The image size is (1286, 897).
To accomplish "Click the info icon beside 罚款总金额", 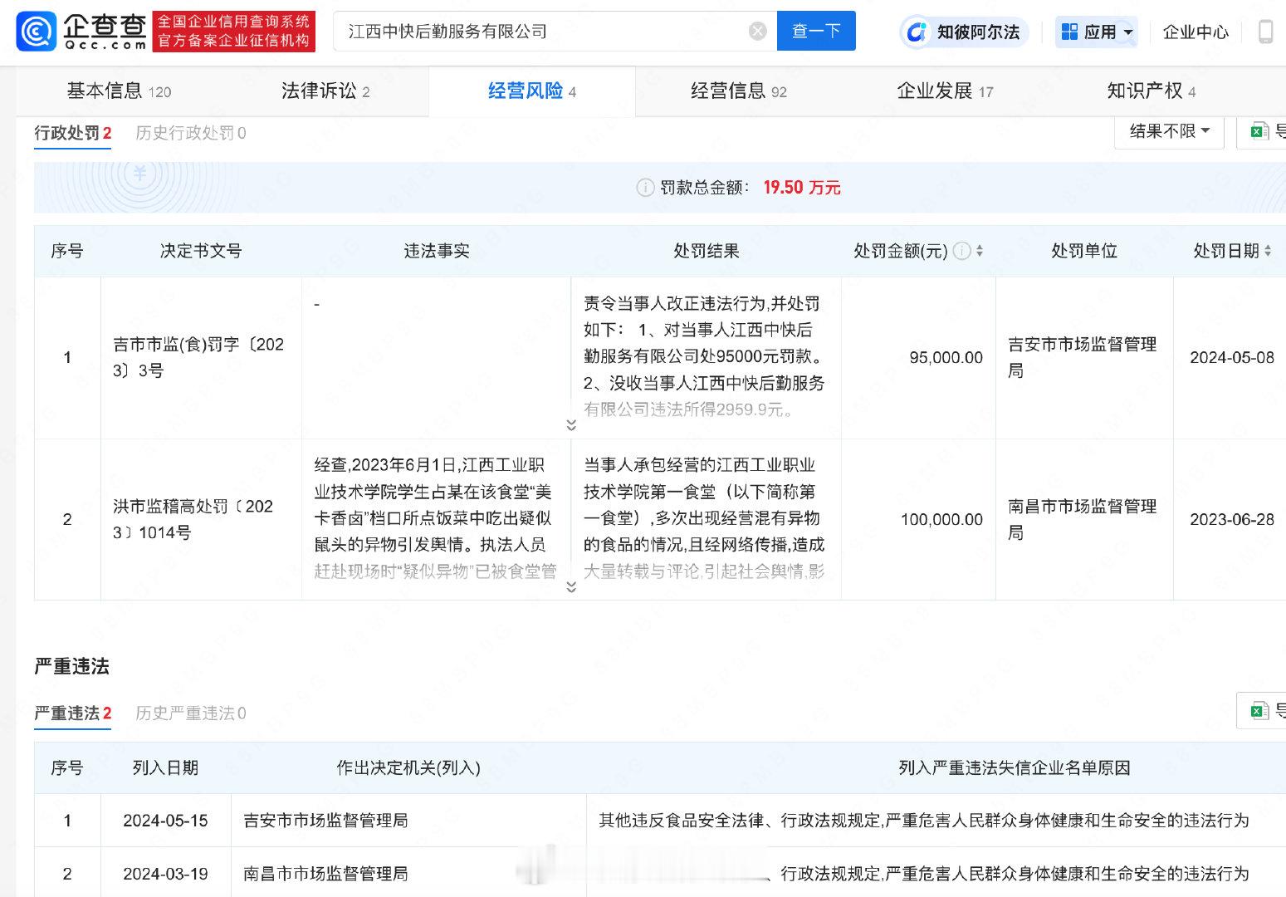I will tap(645, 188).
